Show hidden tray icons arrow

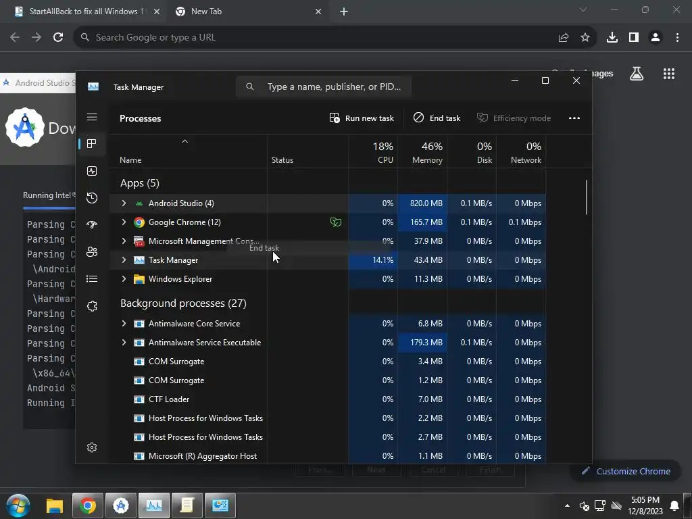[x=567, y=505]
